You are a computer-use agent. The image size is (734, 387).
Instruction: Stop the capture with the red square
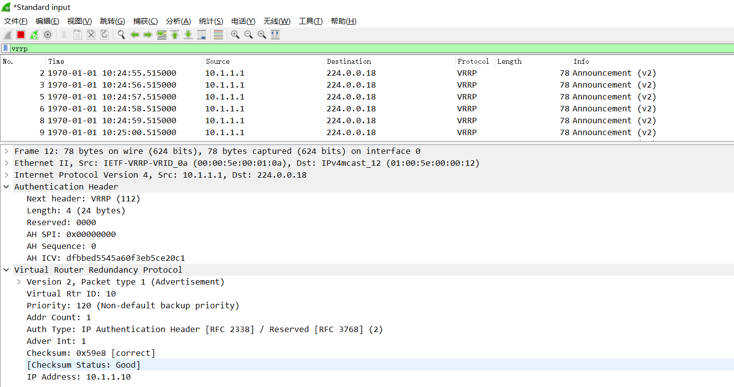pos(21,35)
